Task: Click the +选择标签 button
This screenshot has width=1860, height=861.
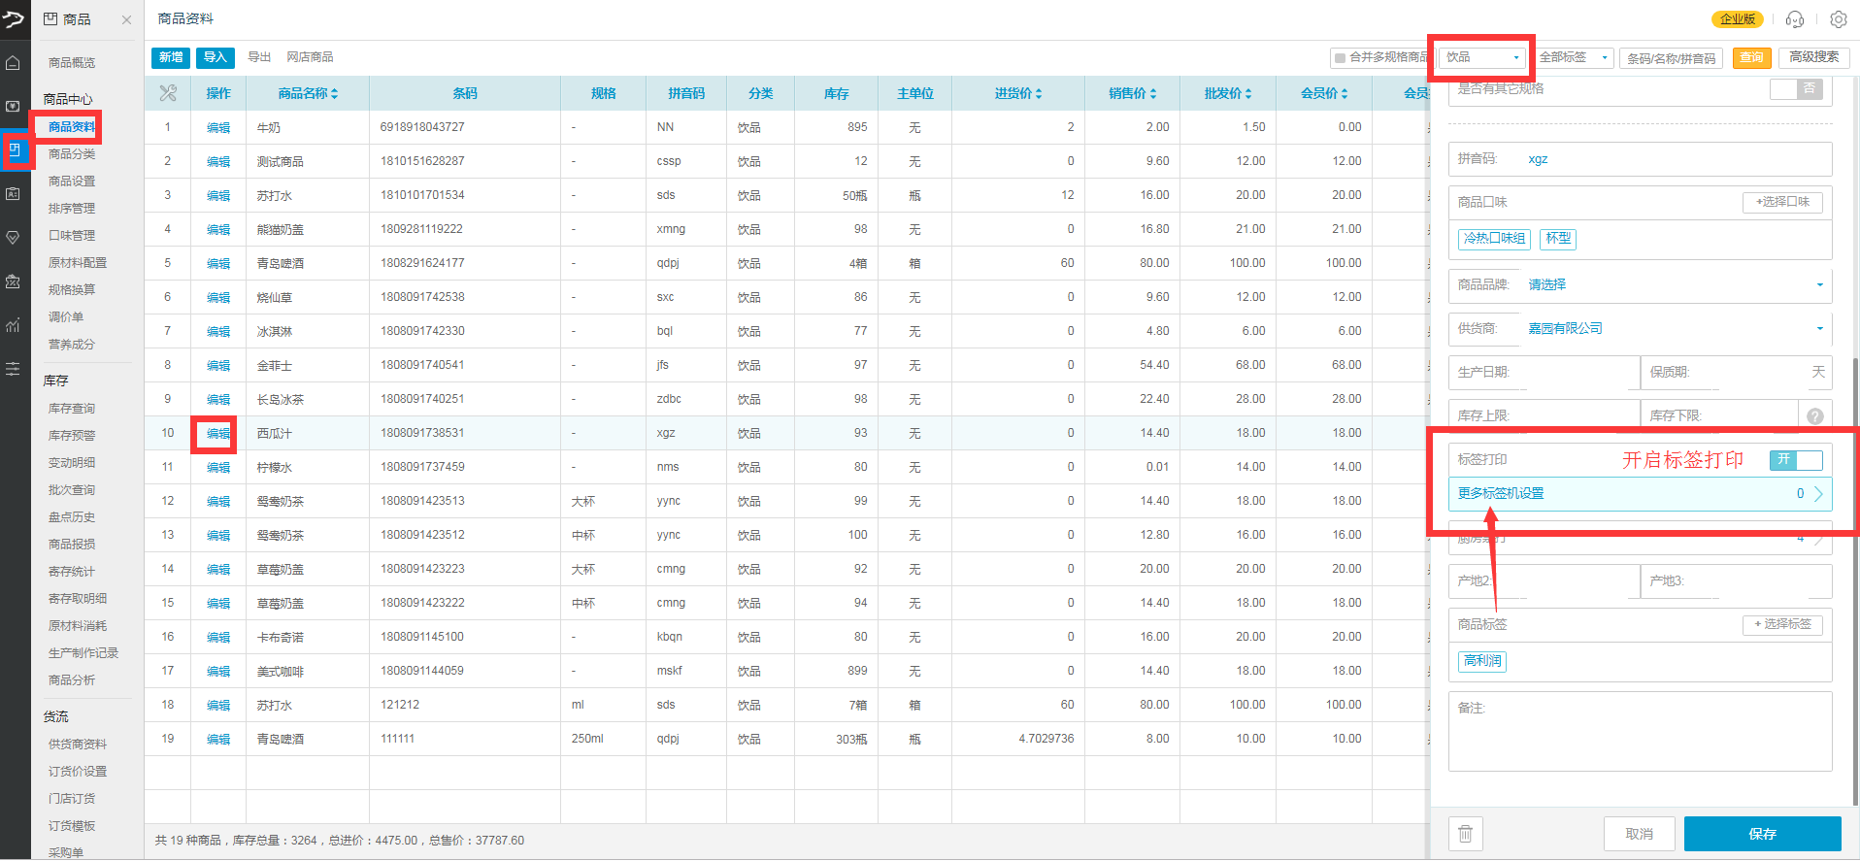Action: click(1783, 624)
